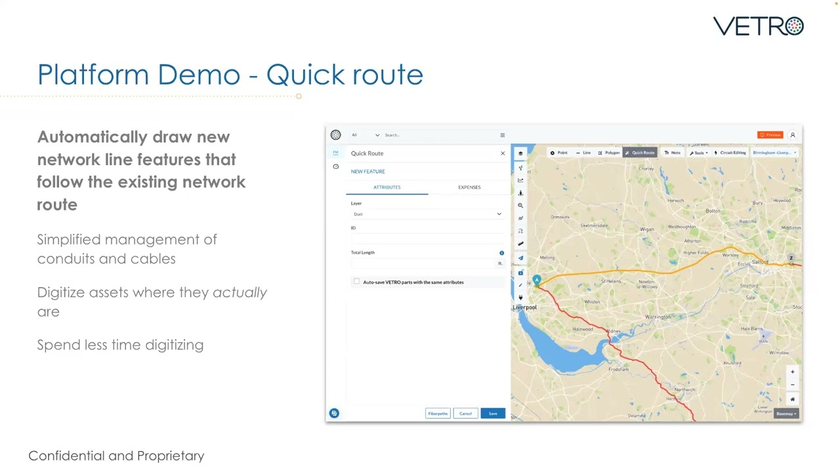This screenshot has width=840, height=472.
Task: Open the Layer dropdown showing Duct
Action: pos(427,214)
